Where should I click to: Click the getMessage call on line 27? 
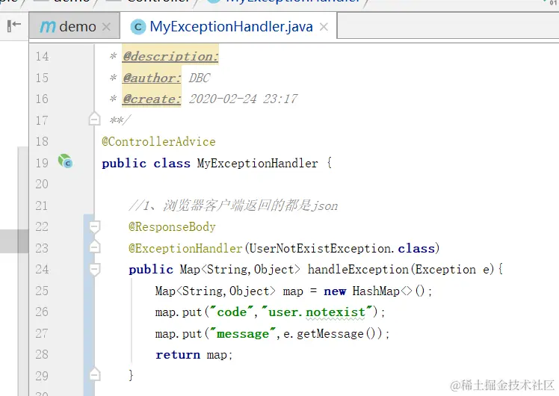point(330,334)
